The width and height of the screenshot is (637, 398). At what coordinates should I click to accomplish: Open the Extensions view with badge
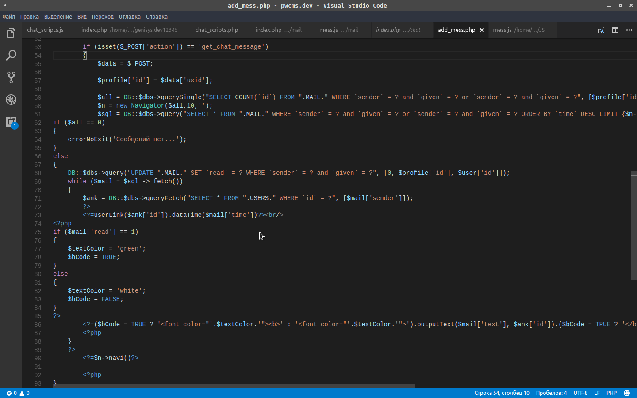click(x=11, y=122)
